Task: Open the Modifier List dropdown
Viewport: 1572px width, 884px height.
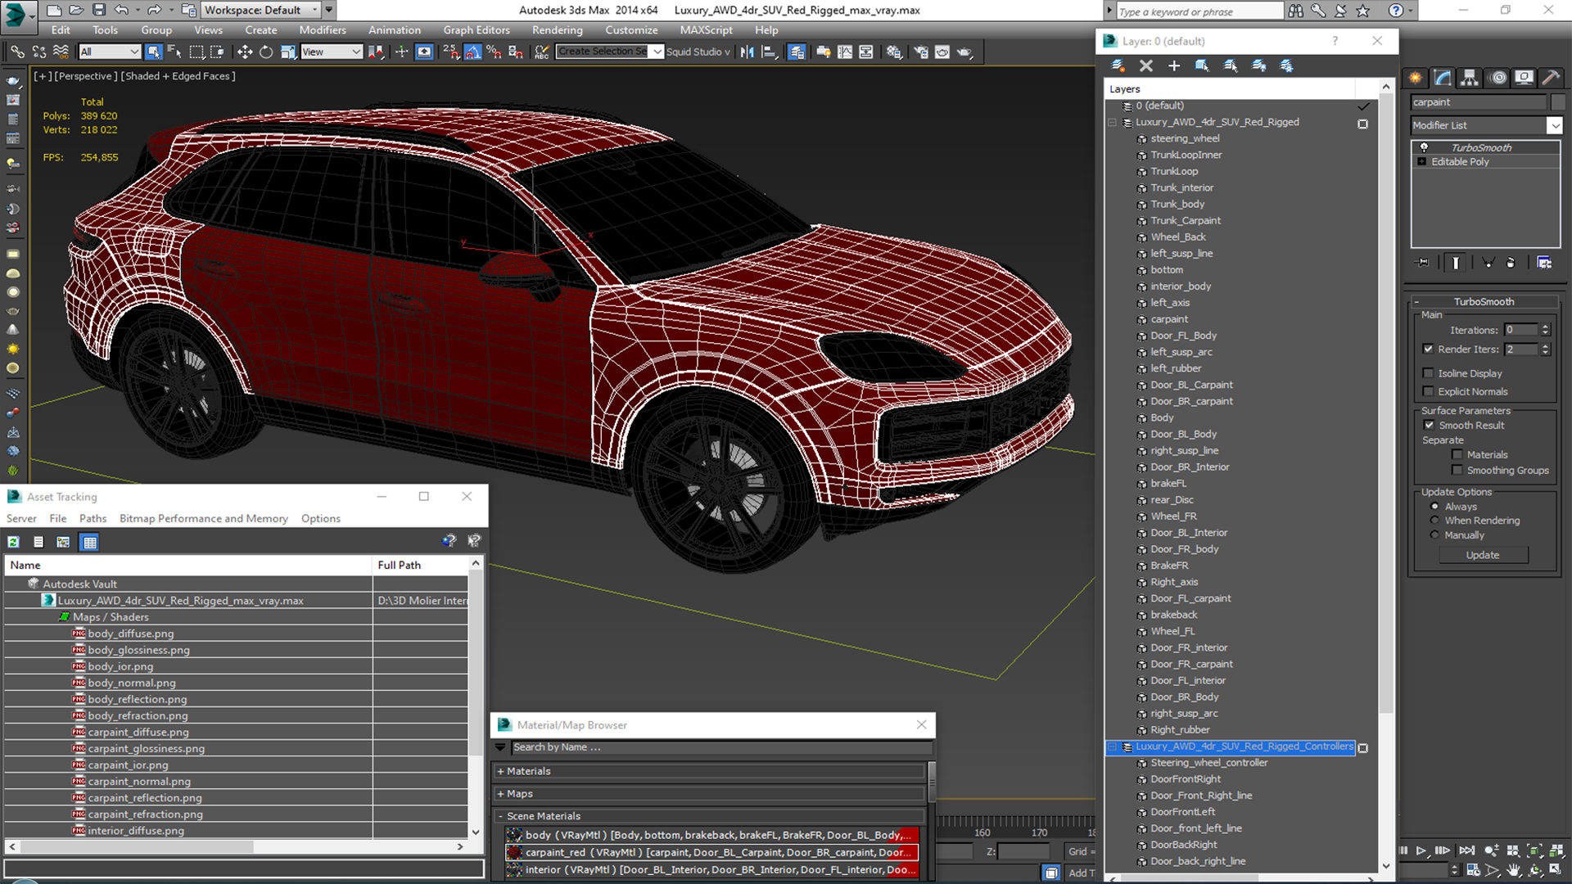Action: 1554,125
